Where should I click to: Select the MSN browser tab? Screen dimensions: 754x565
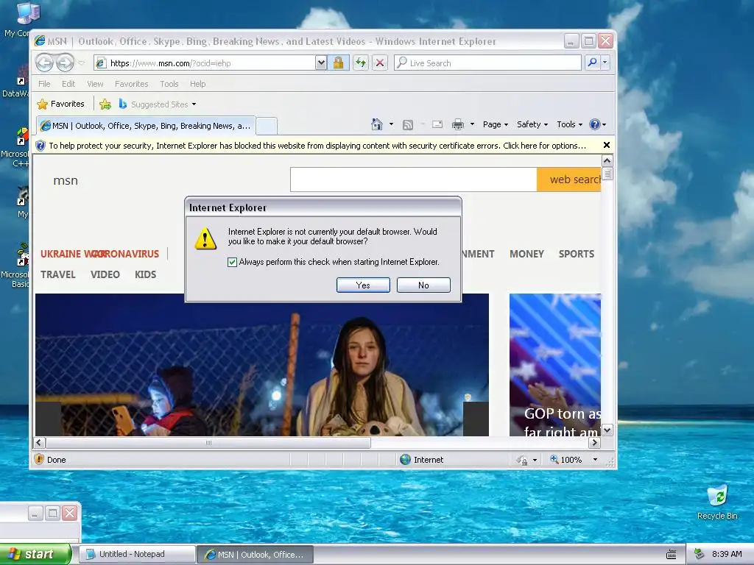pos(146,126)
